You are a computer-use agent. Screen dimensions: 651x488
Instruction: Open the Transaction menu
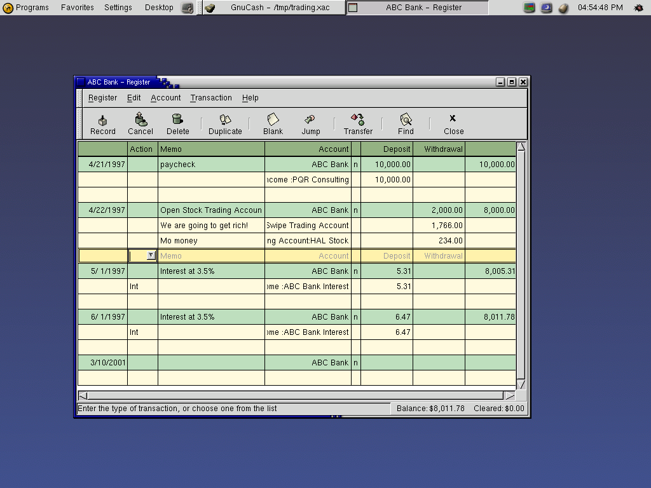(x=211, y=98)
